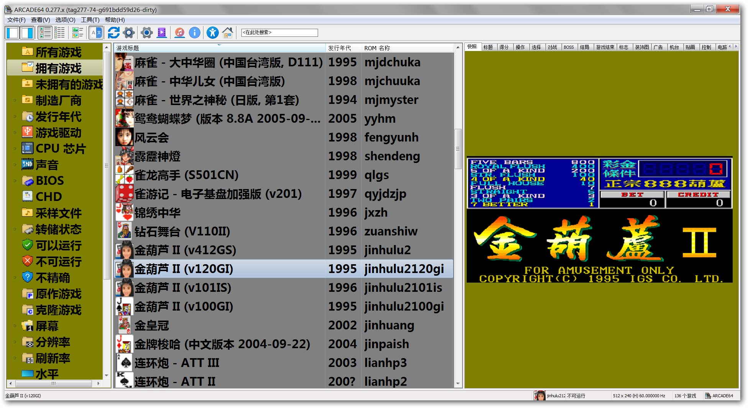Select the 原作游戏 folder
748x408 pixels.
(58, 294)
